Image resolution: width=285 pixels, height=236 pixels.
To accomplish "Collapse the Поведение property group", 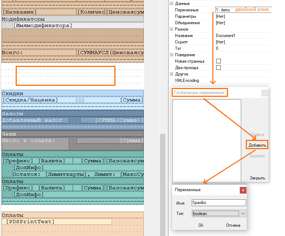I will (x=171, y=55).
